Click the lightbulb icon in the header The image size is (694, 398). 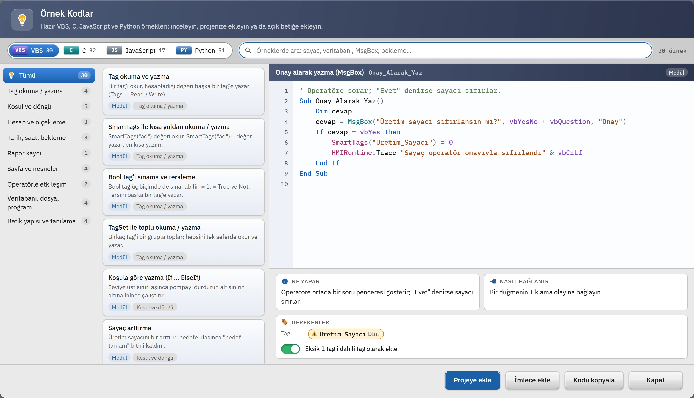(x=22, y=19)
